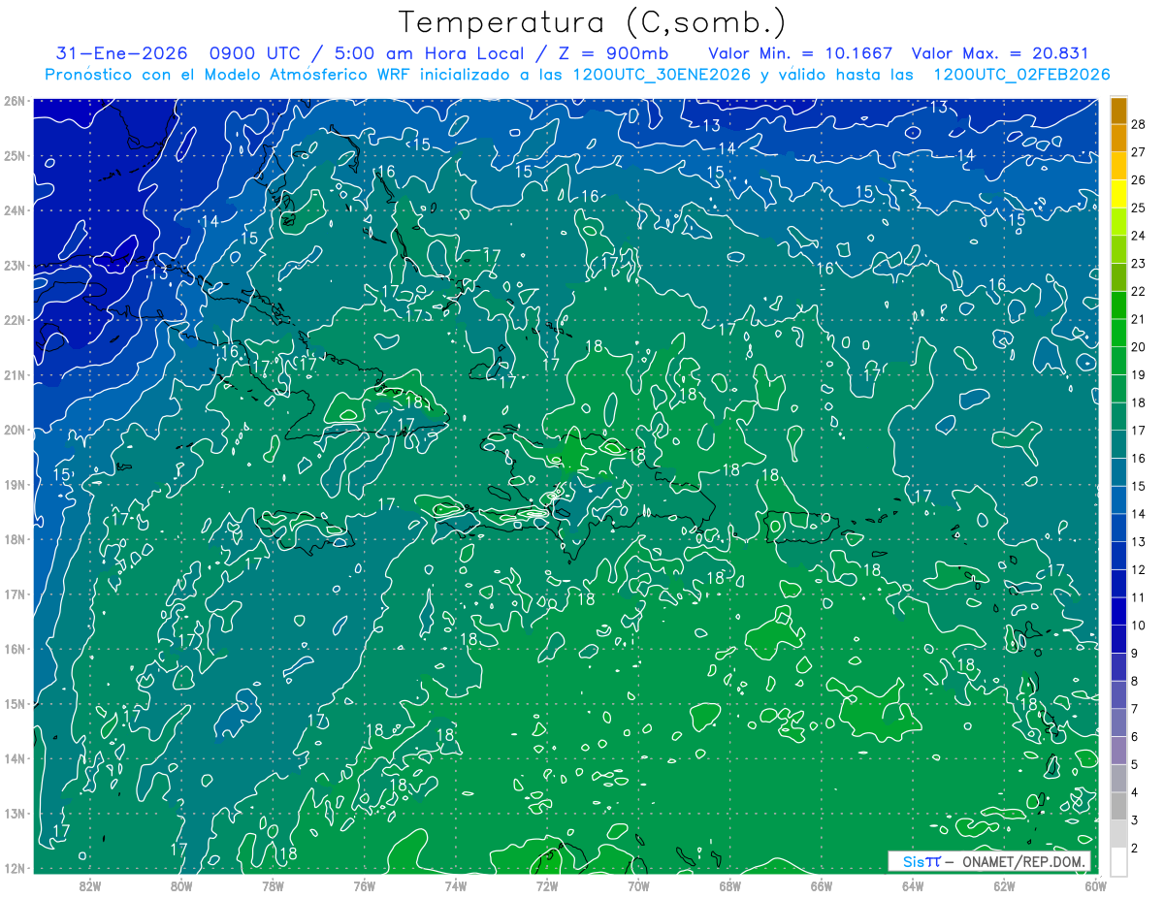The image size is (1164, 899).
Task: Click the purple colorbar segment between 6 and 7
Action: [1118, 723]
